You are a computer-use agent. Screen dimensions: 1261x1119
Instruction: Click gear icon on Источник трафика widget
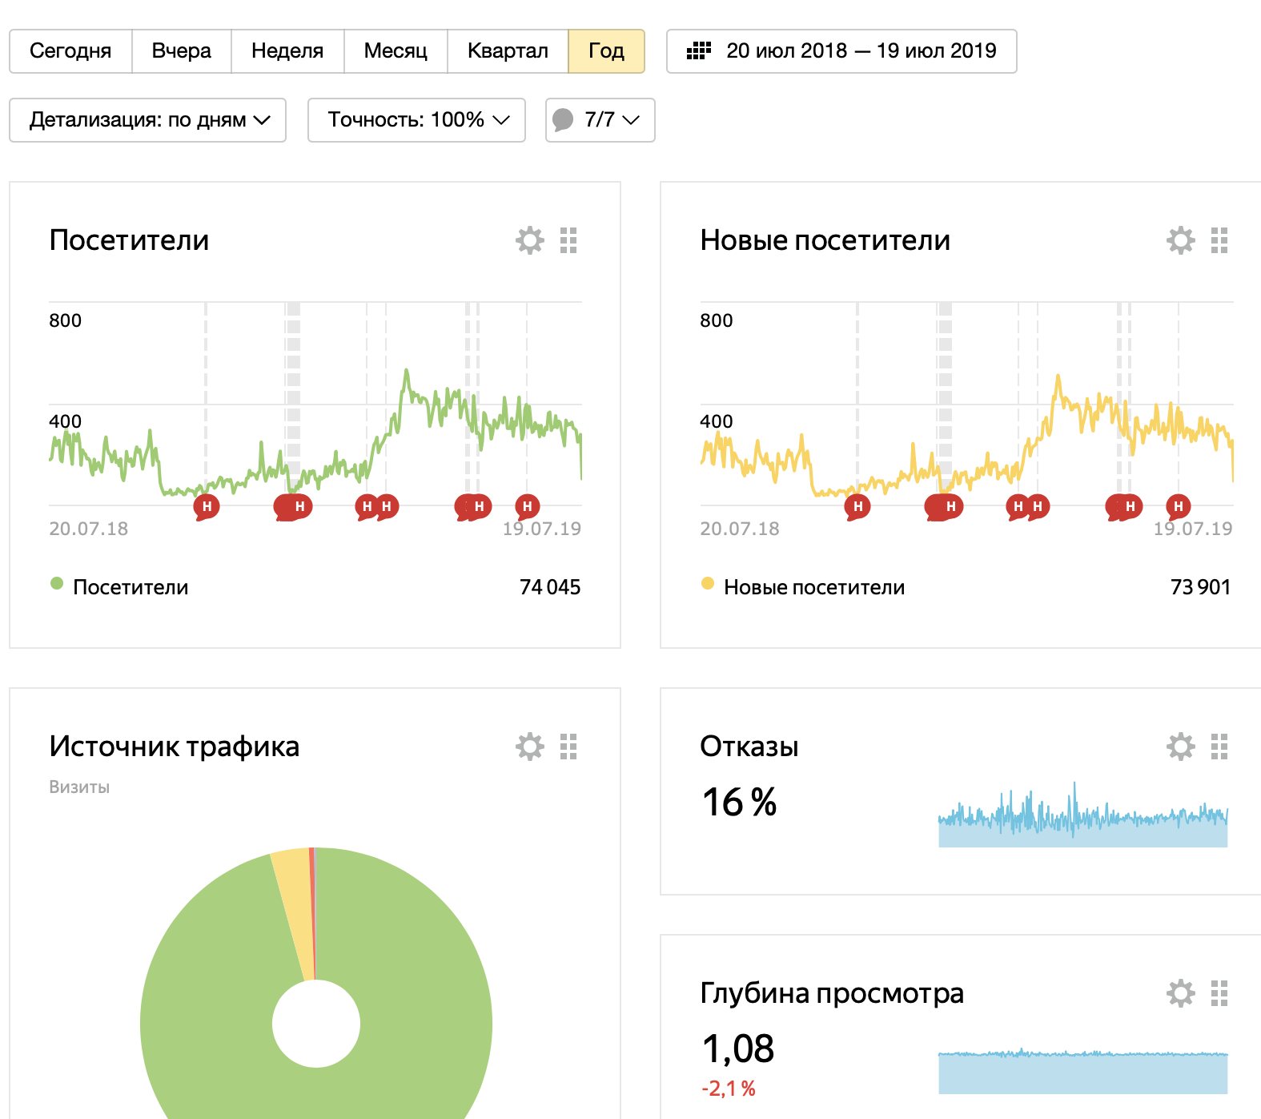click(529, 747)
